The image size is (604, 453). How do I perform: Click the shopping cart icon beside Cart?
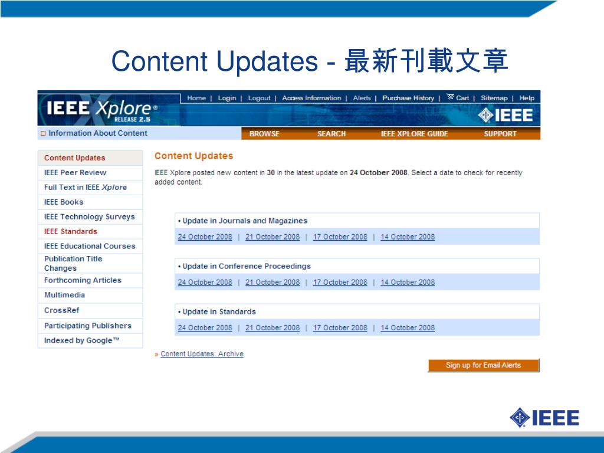(450, 97)
